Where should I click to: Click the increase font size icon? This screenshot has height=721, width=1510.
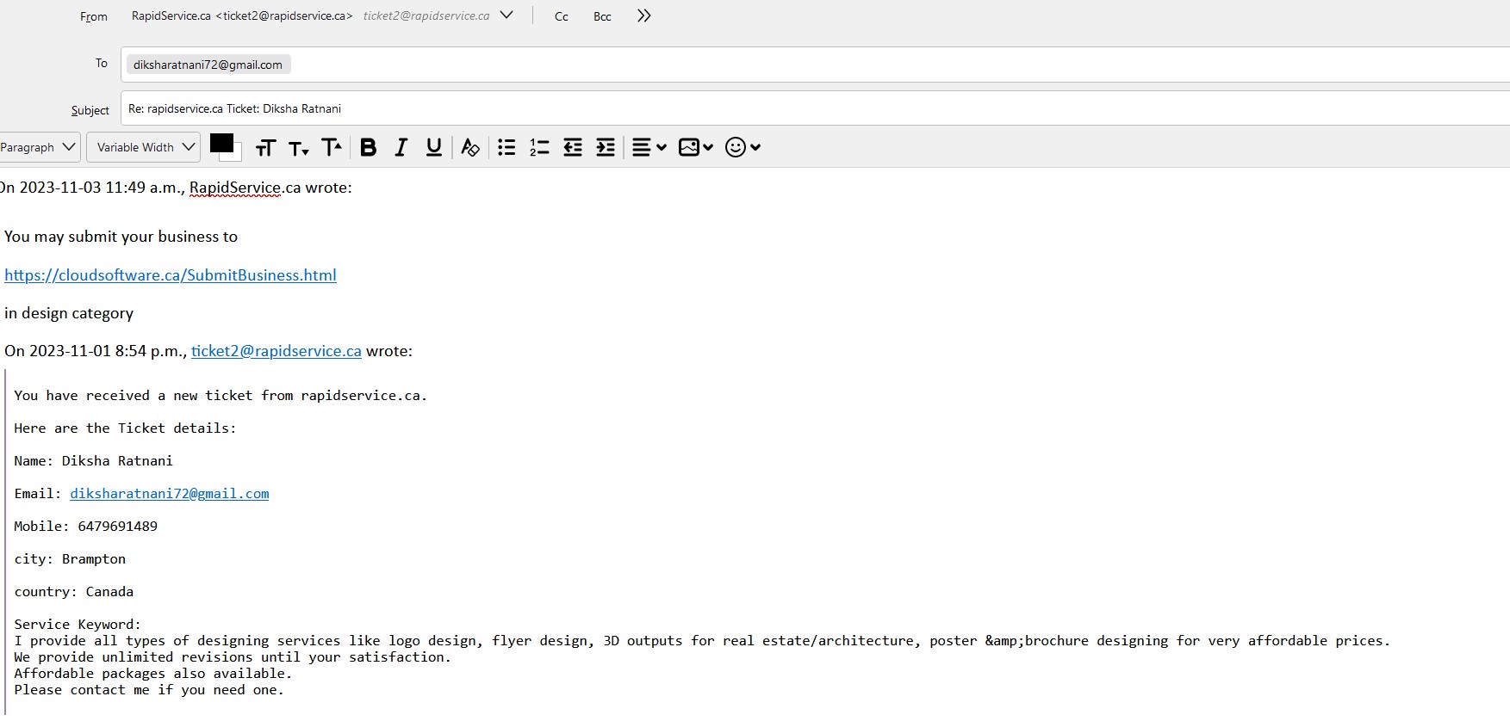332,147
